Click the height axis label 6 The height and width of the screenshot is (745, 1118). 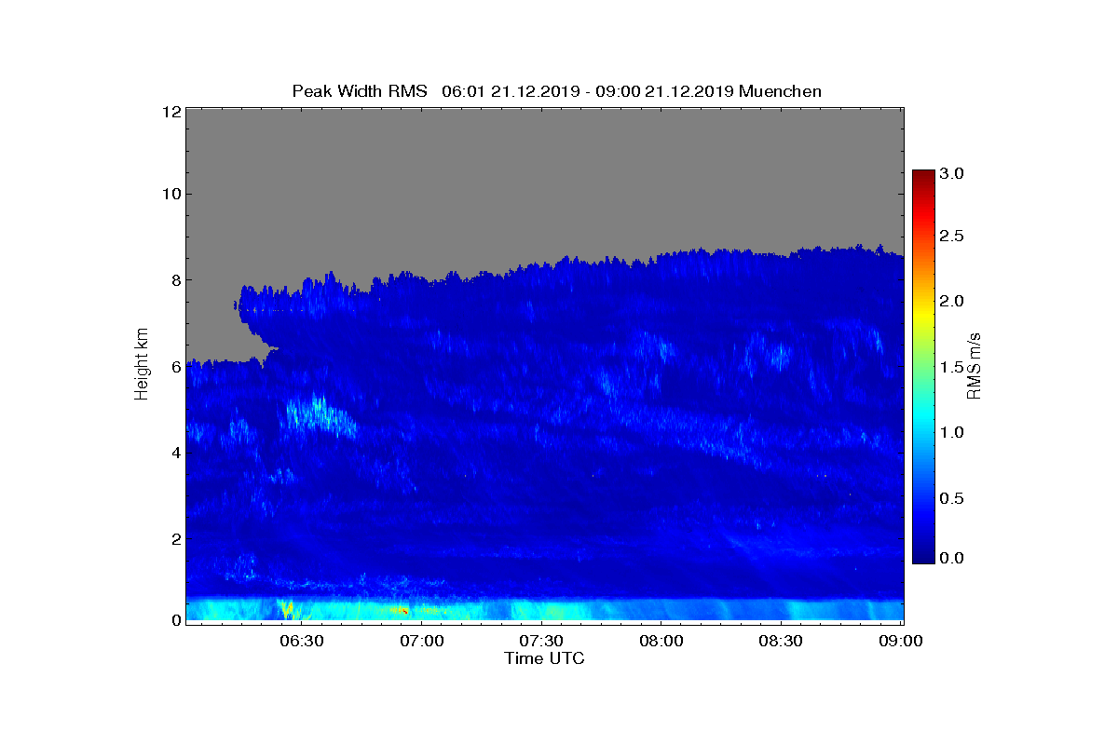tap(175, 367)
